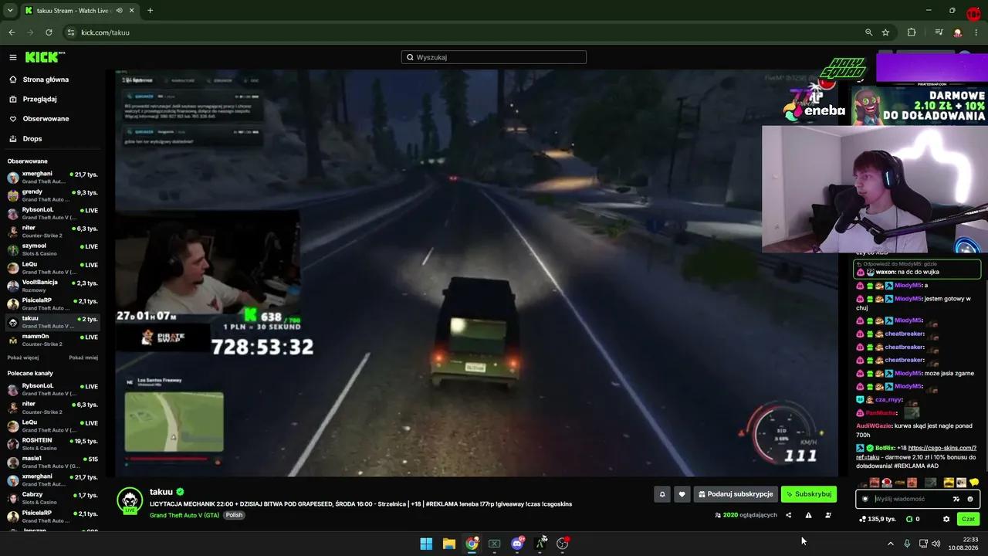The image size is (988, 556).
Task: Open mamm0n channel in sidebar
Action: [x=52, y=340]
